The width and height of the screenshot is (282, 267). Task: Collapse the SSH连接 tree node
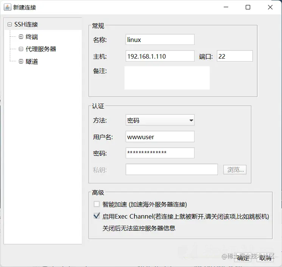(x=9, y=24)
